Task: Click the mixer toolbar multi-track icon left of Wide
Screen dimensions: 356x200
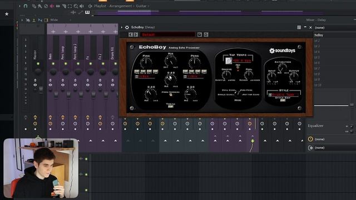Action: (28, 20)
